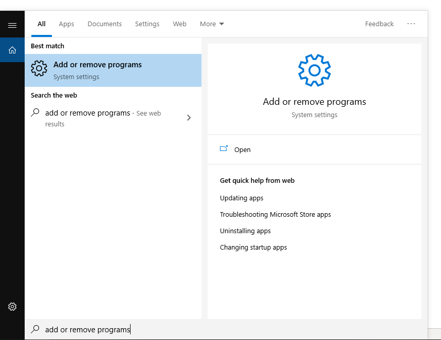Select the Settings filter tab
441x340 pixels.
coord(147,24)
